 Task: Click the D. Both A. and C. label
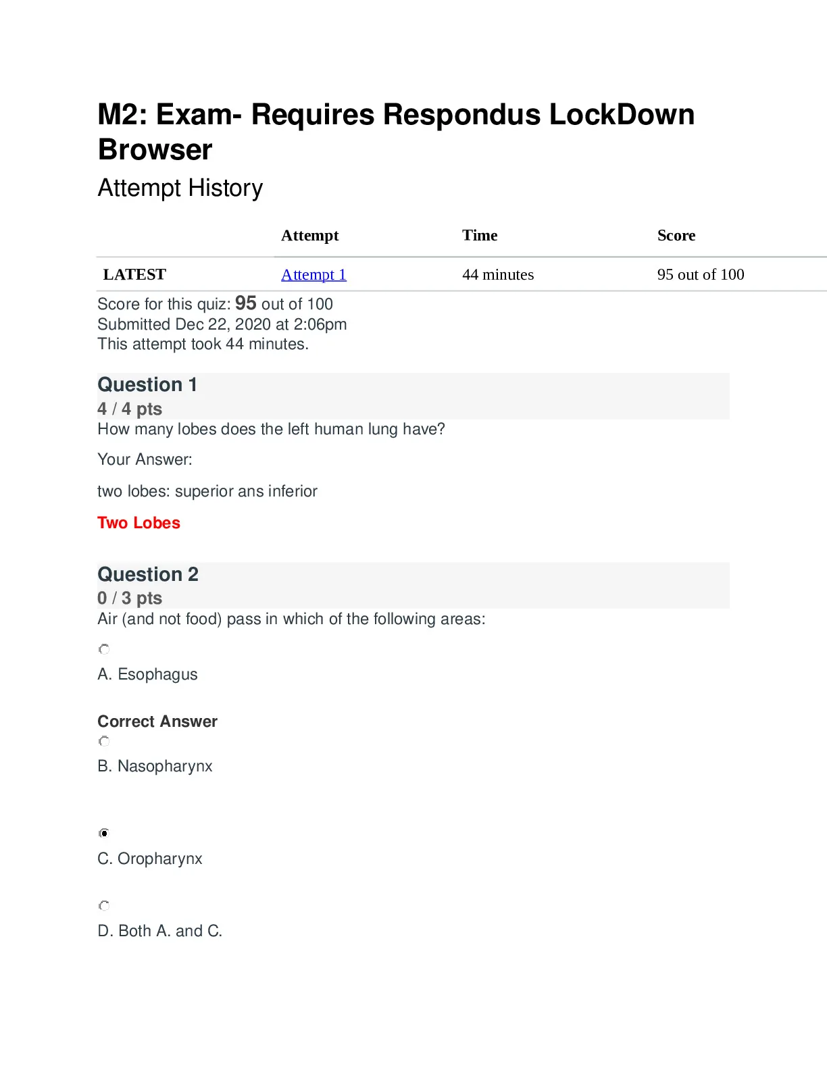tap(160, 931)
